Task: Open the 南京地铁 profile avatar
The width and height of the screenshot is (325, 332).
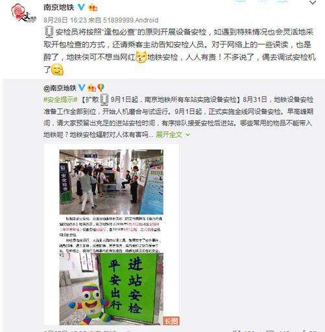Action: (x=24, y=12)
